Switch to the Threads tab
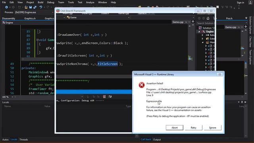This screenshot has width=254, height=143. (x=23, y=139)
